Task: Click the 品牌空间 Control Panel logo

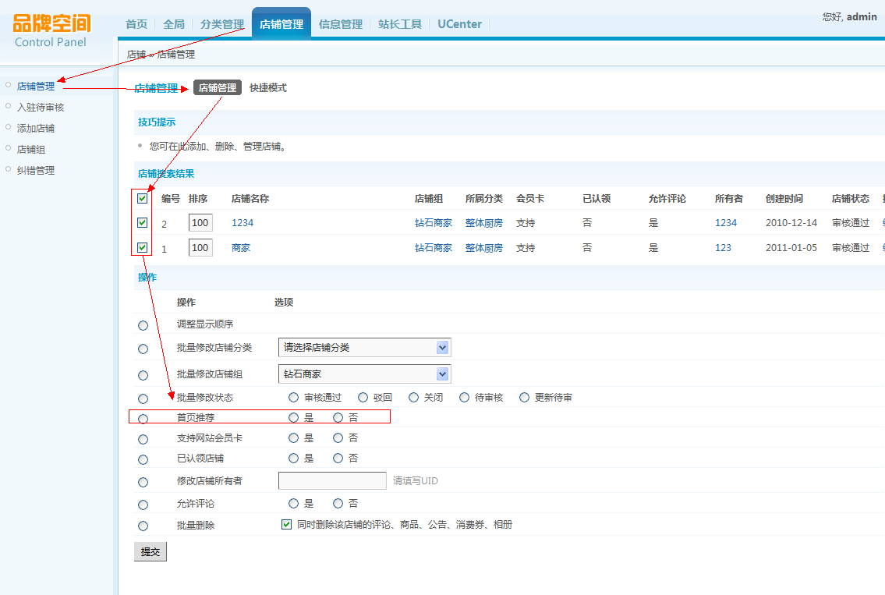Action: click(52, 30)
